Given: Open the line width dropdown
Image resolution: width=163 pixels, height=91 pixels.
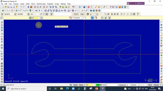Looking at the screenshot, I should click(x=146, y=85).
